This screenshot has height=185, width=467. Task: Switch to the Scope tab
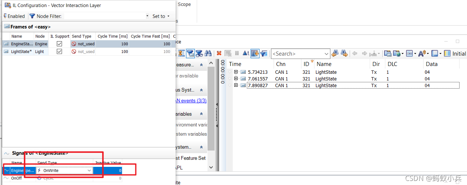click(x=184, y=4)
